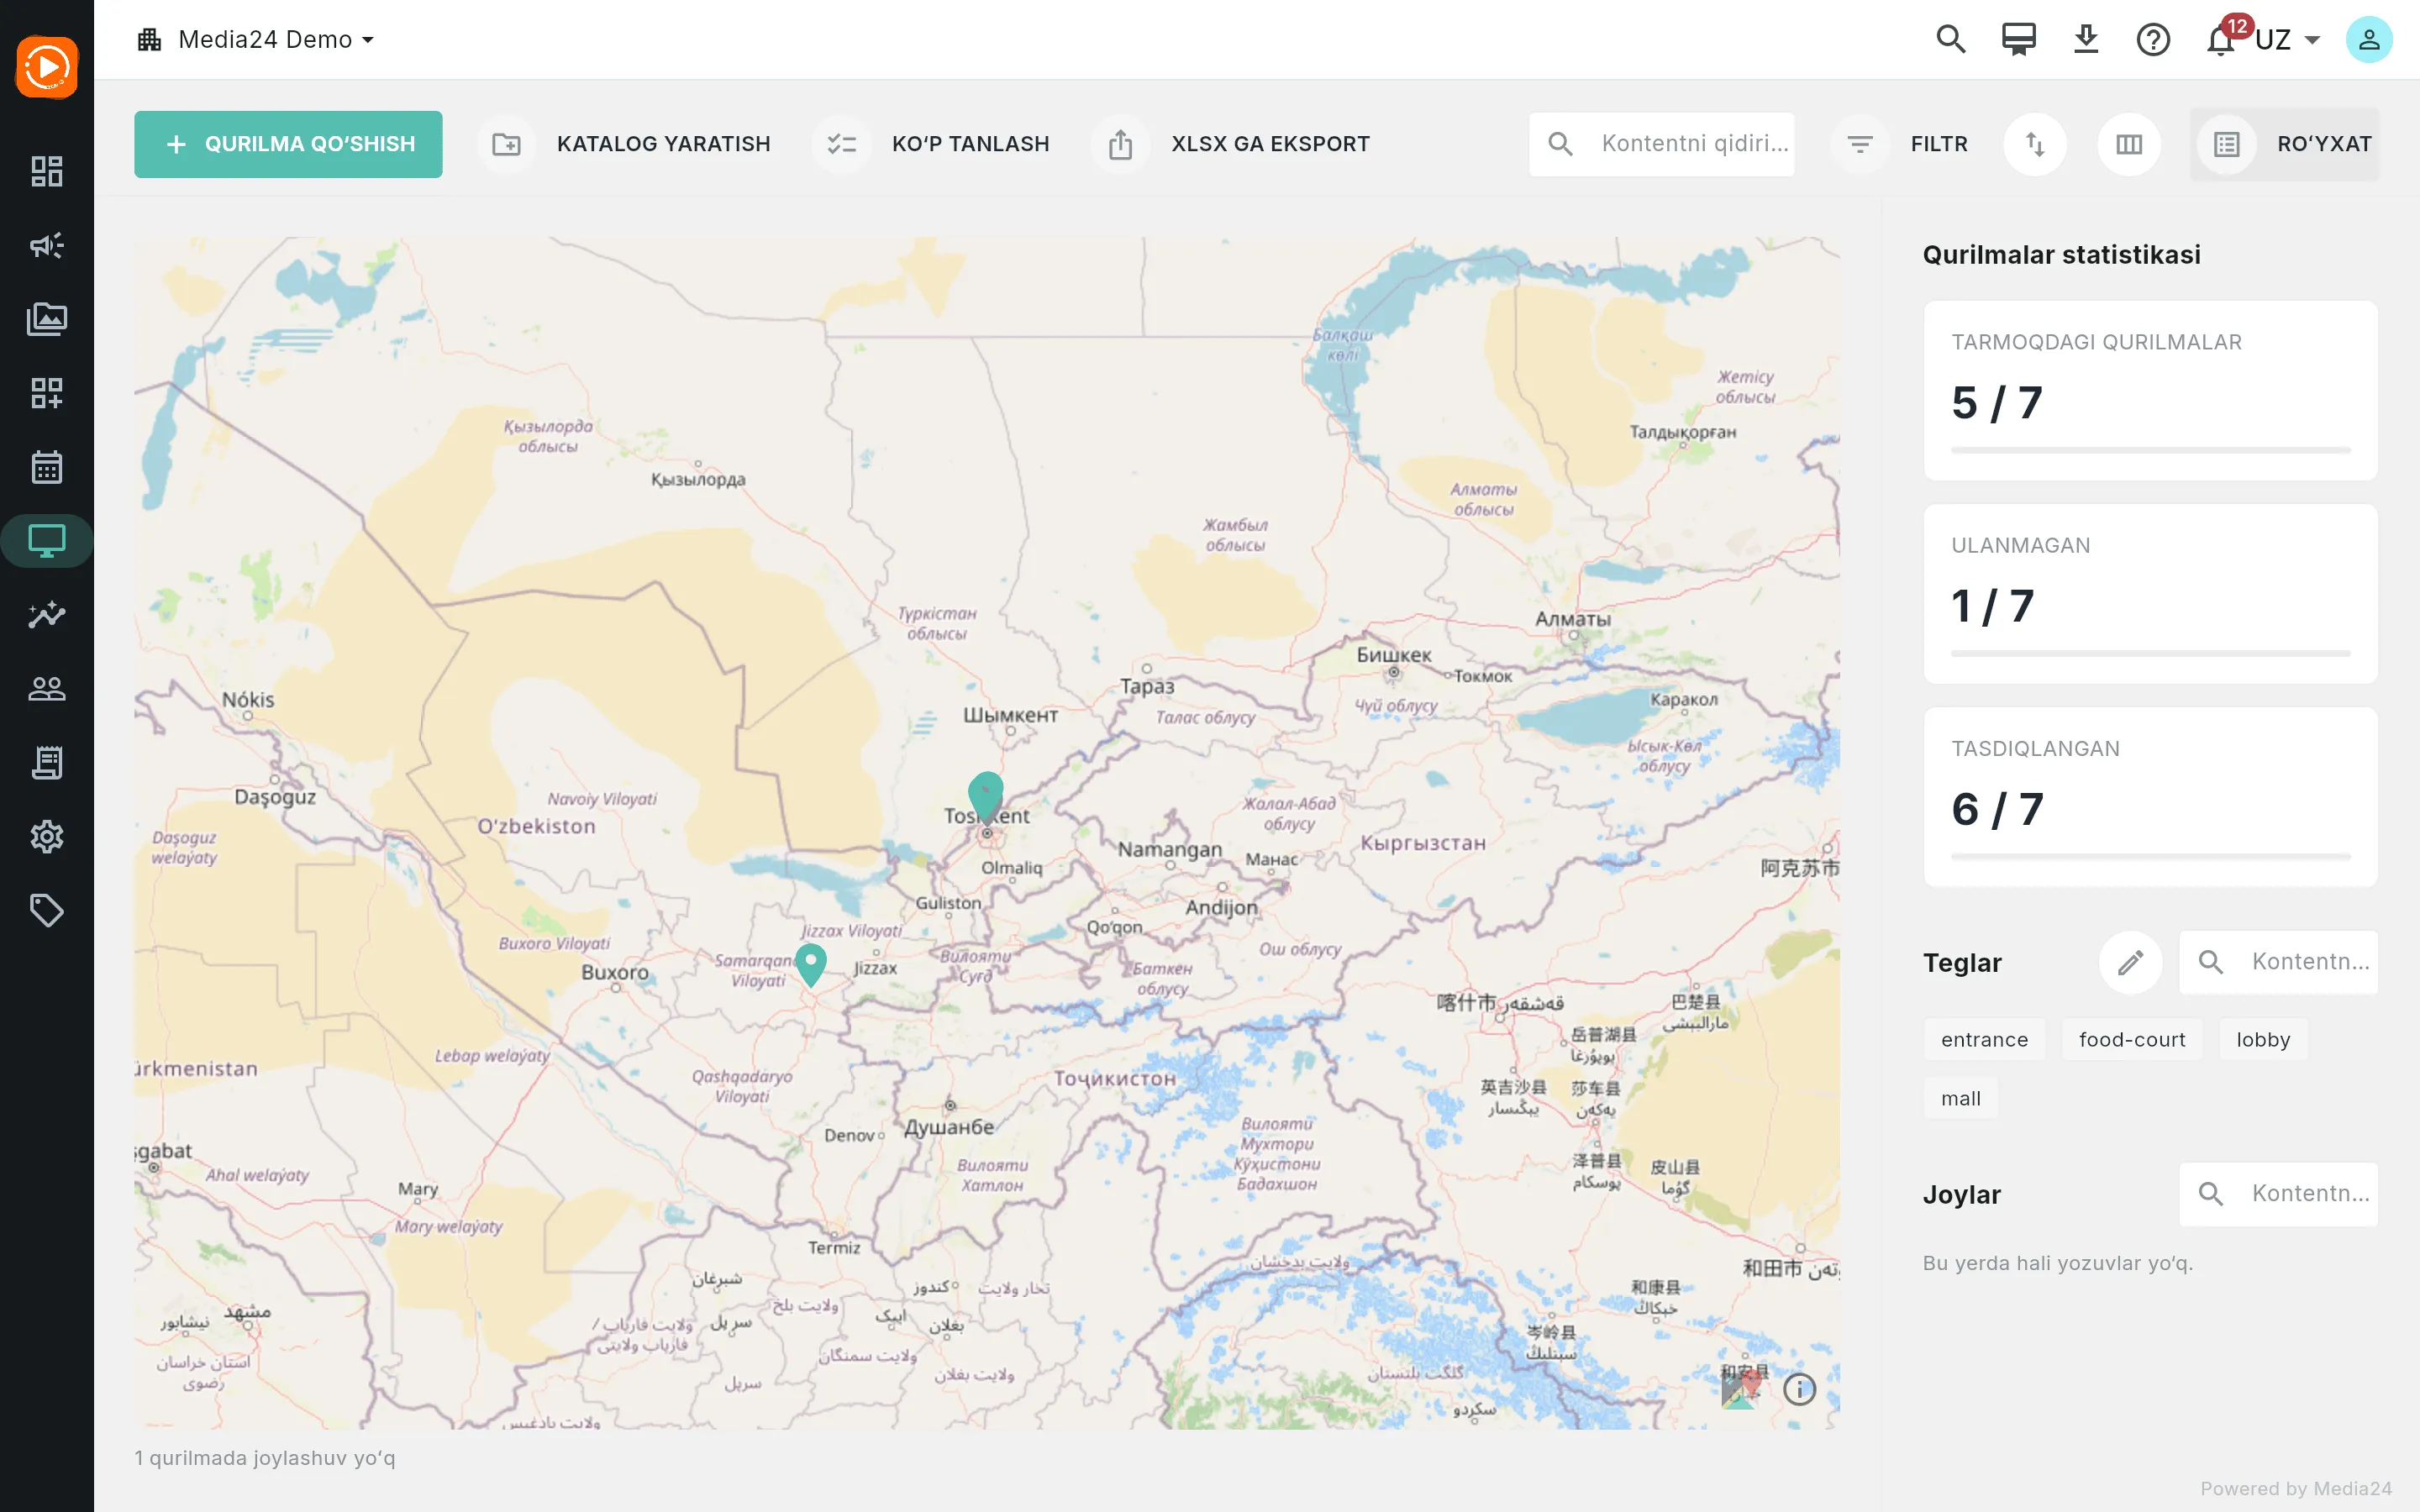
Task: Open the FILTR filter button
Action: click(1900, 144)
